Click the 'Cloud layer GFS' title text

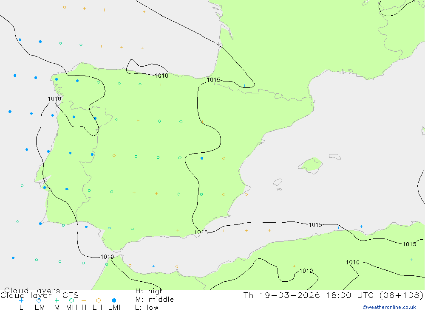click(40, 295)
